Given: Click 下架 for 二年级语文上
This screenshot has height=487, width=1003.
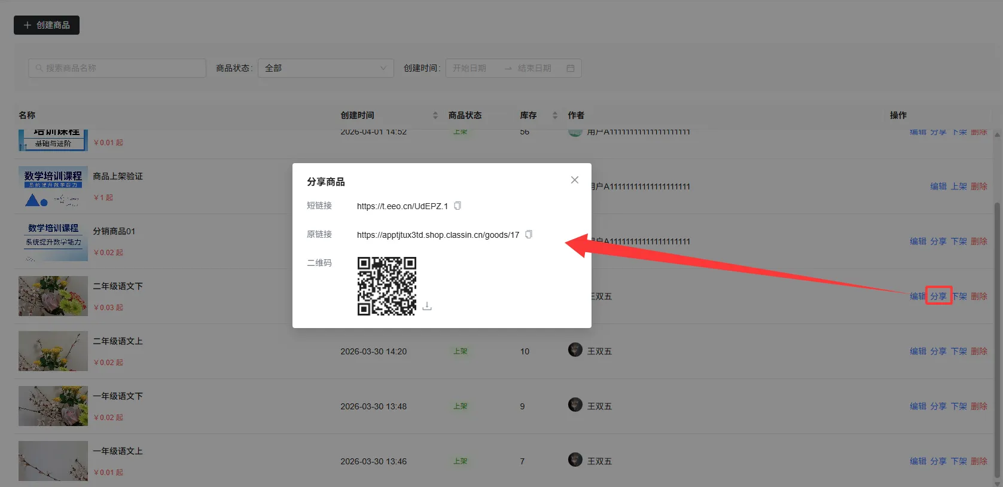Looking at the screenshot, I should click(959, 351).
